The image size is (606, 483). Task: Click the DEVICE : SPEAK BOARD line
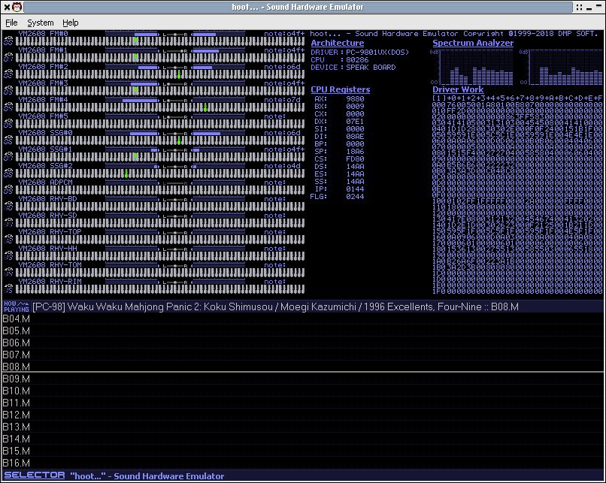click(x=353, y=67)
